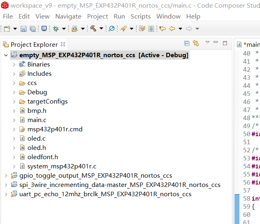This screenshot has height=224, width=260.
Task: Select oled.h in the project tree
Action: (37, 148)
